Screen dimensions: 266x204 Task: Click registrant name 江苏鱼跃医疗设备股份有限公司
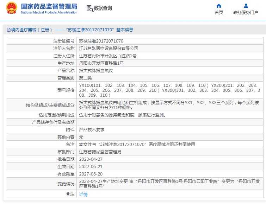point(109,48)
